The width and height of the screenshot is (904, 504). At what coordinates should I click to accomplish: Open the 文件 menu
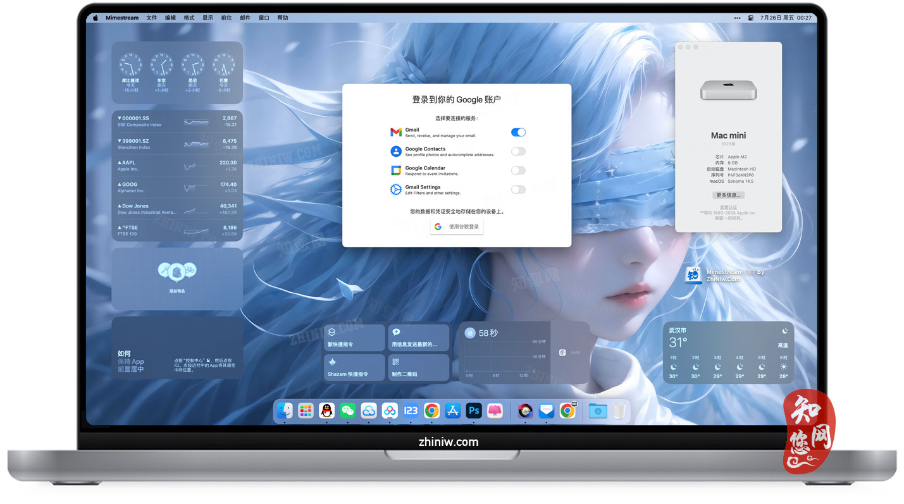pyautogui.click(x=152, y=18)
